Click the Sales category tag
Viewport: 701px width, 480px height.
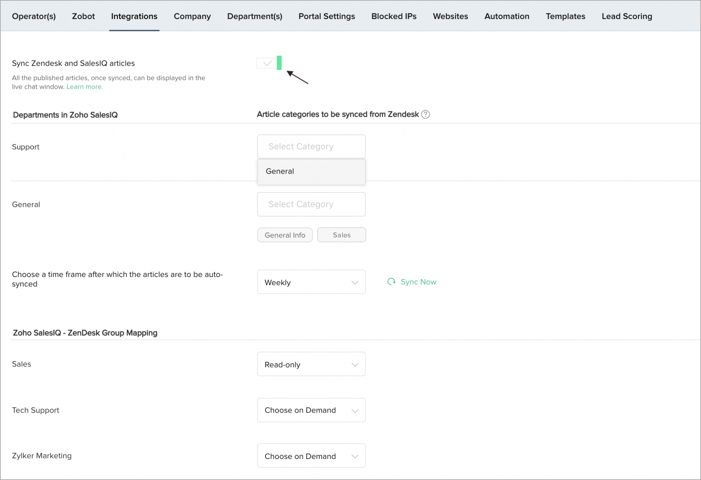pyautogui.click(x=341, y=235)
